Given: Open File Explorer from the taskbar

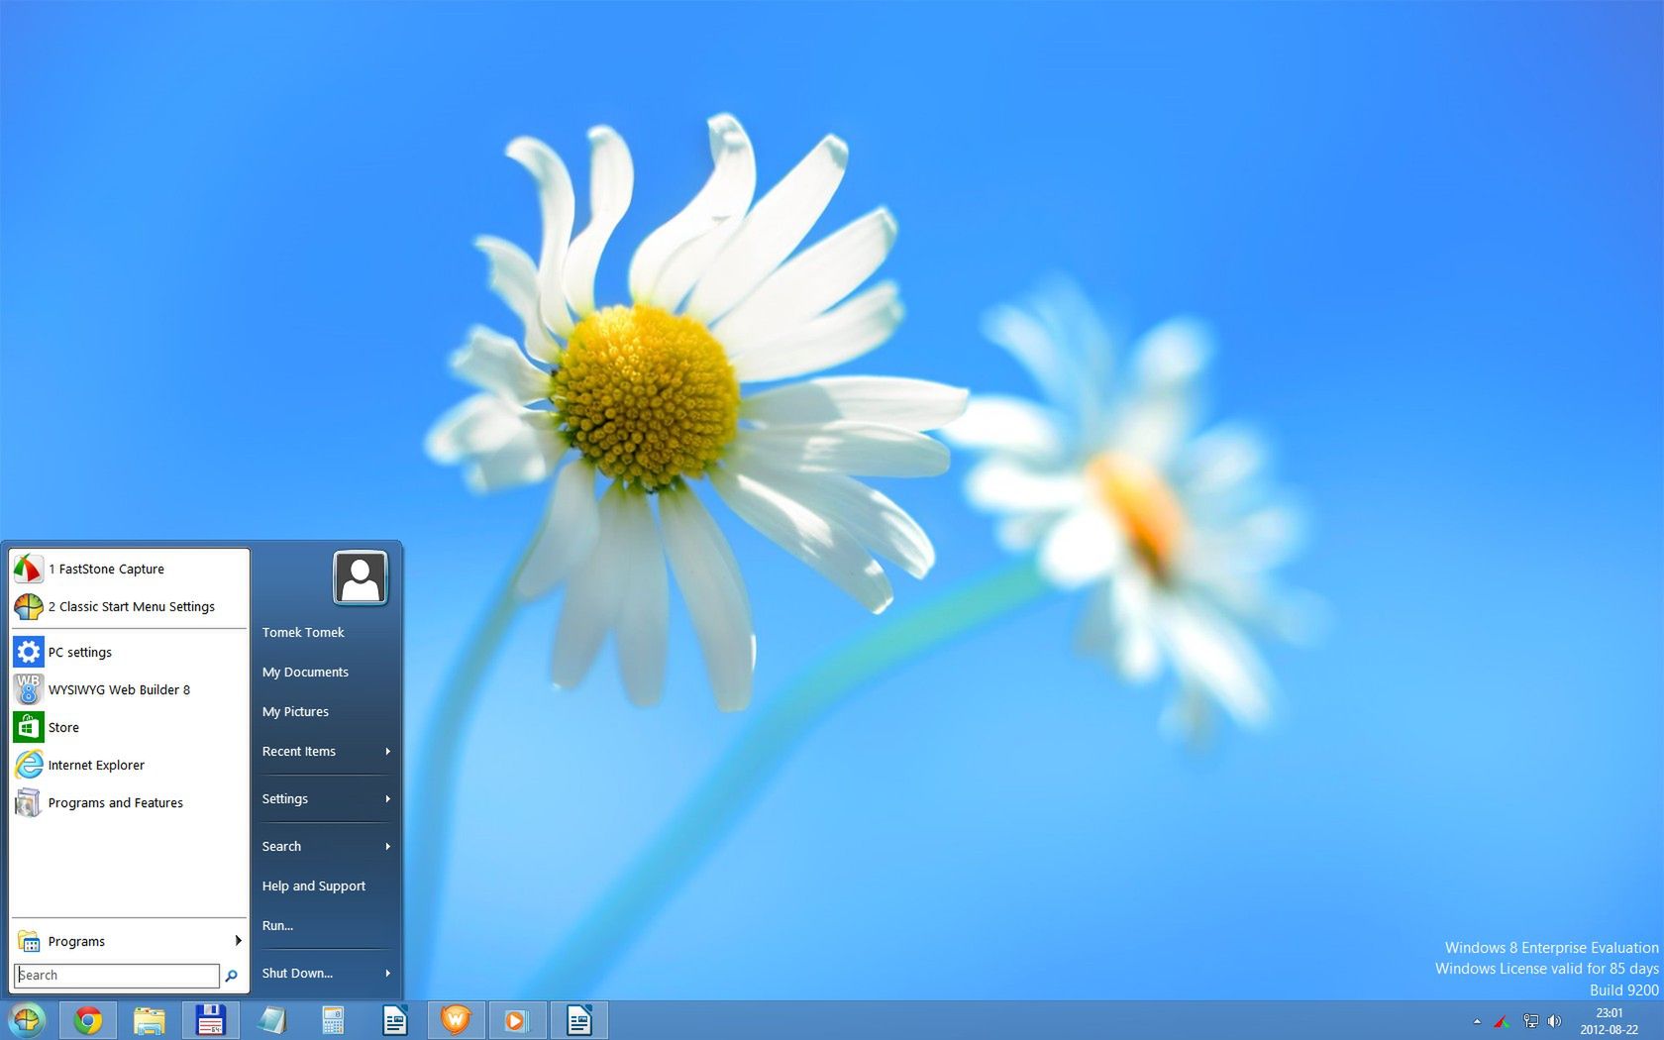Looking at the screenshot, I should pos(150,1019).
